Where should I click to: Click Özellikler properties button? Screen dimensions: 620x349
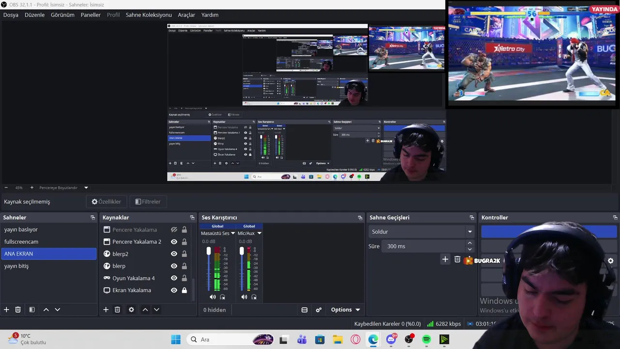pyautogui.click(x=107, y=202)
